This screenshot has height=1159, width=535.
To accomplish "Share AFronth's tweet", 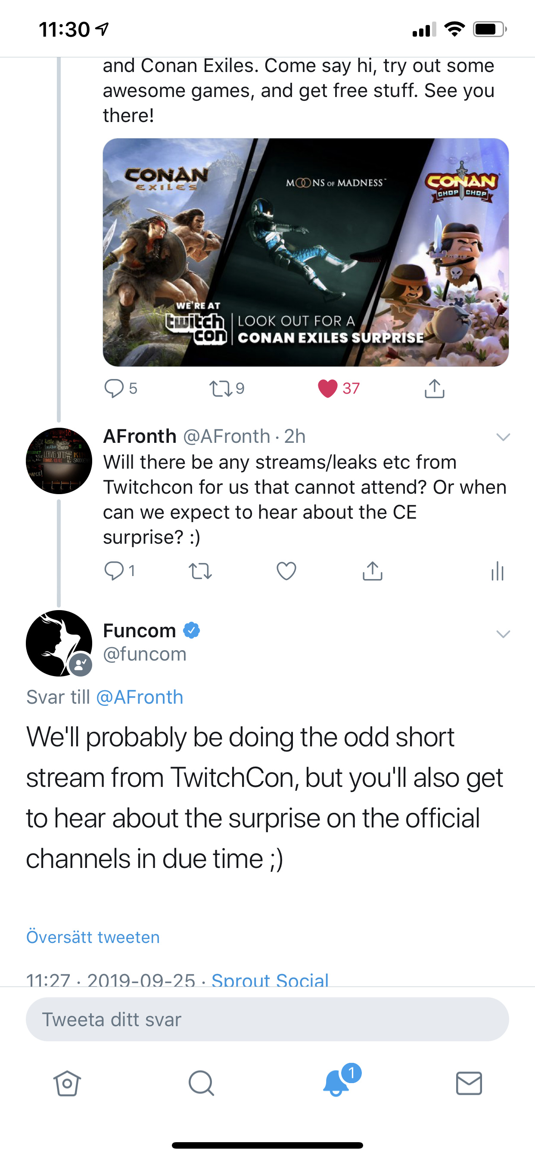I will (x=372, y=571).
